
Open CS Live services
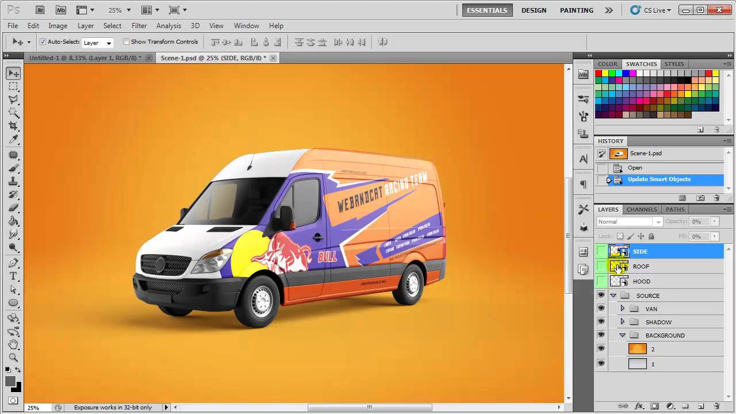click(x=651, y=10)
